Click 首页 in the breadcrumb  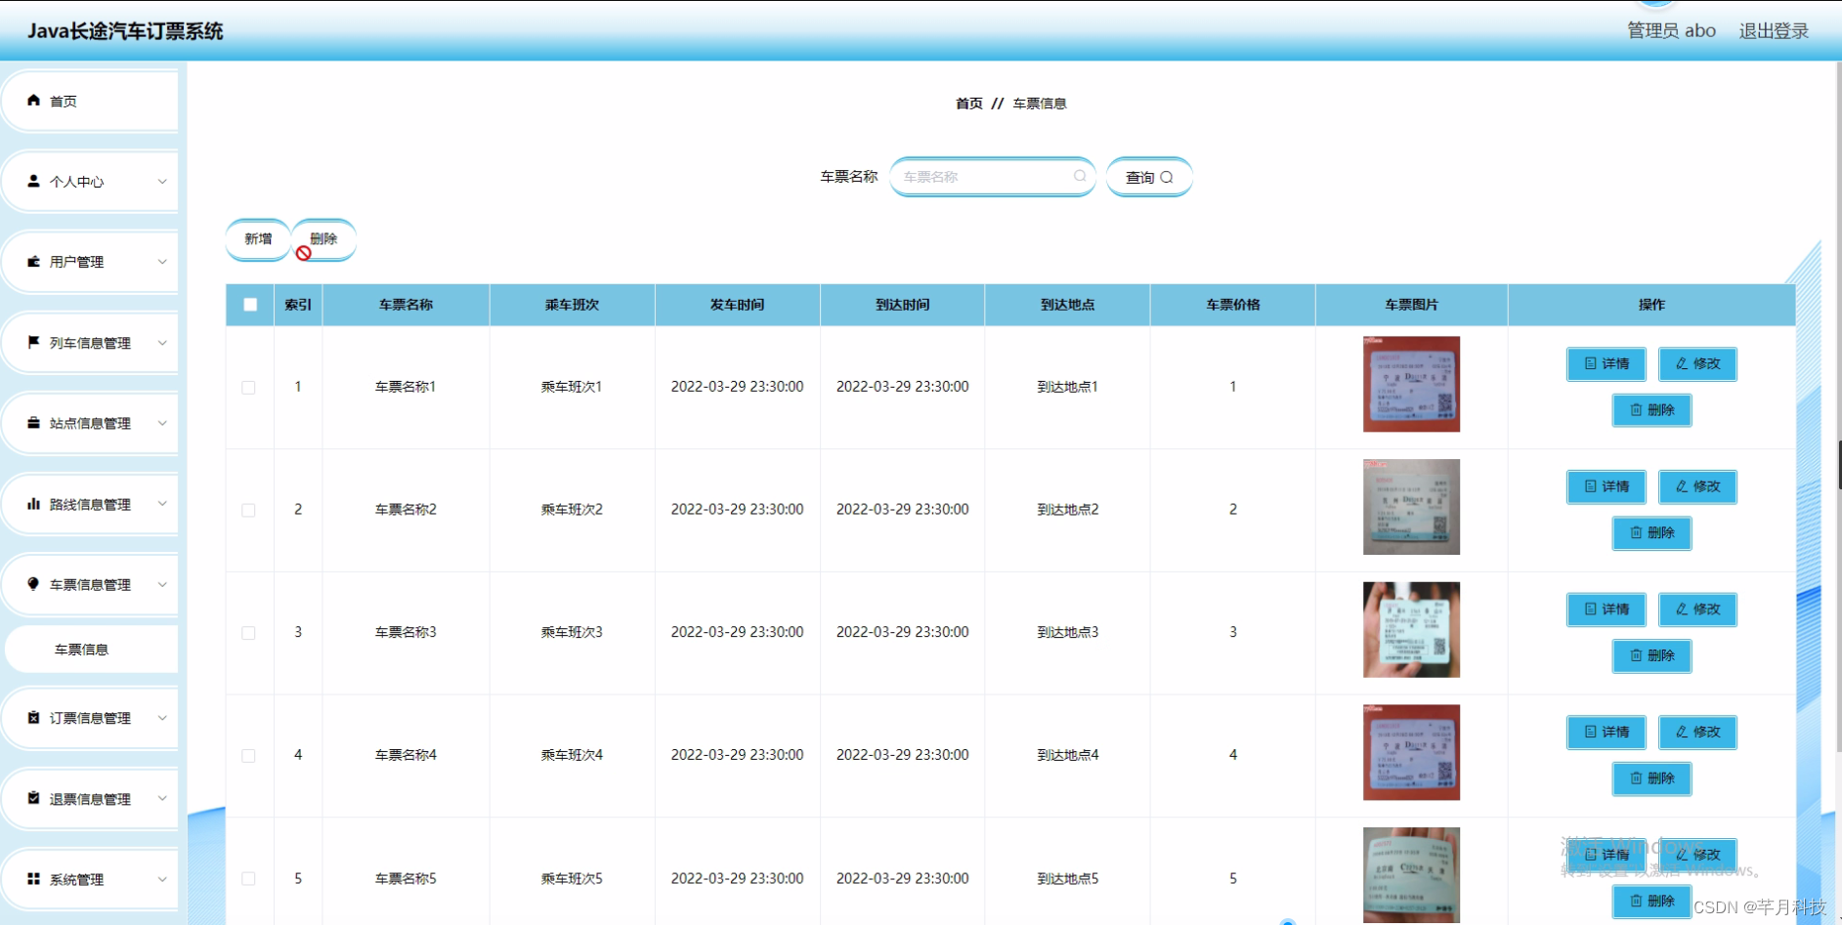(x=967, y=103)
